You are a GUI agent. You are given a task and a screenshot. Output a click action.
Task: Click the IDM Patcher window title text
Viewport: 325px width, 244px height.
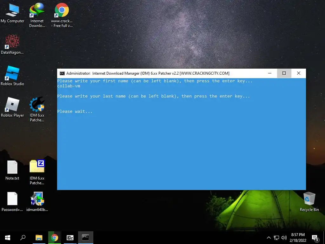[x=148, y=73]
